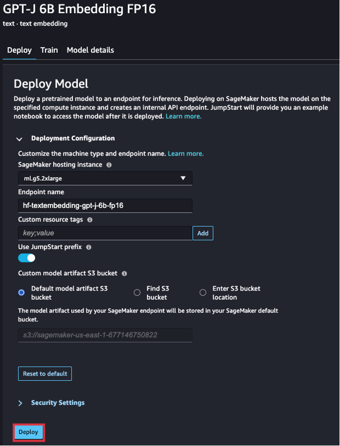Open Learn more link in Deploy Model description
This screenshot has width=340, height=446.
(x=183, y=116)
